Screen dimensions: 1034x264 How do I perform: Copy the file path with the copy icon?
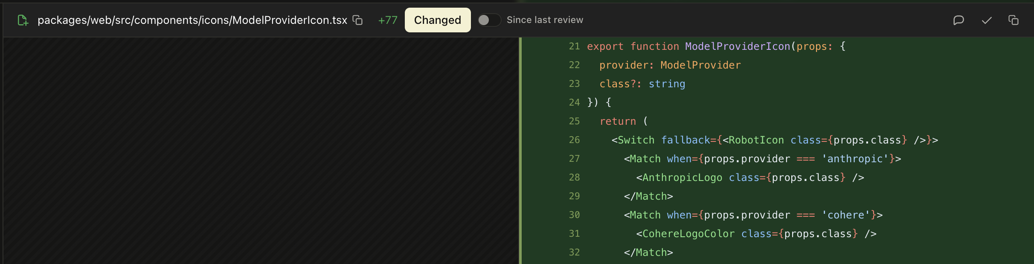357,20
